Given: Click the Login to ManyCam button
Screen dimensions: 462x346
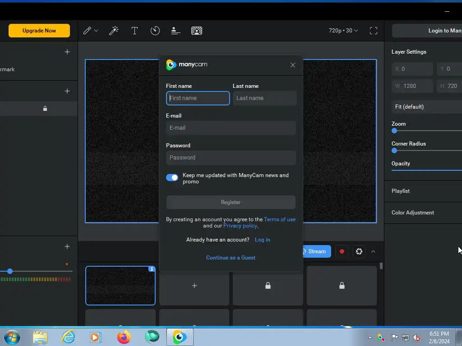Looking at the screenshot, I should [x=427, y=31].
